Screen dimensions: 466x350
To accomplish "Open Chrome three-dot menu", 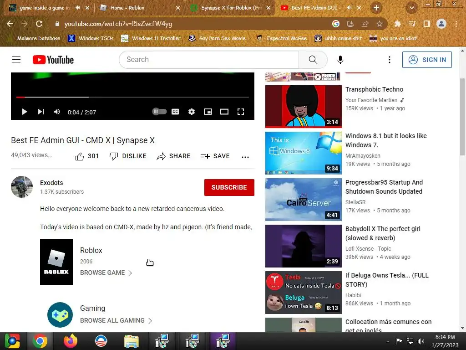I will pos(456,24).
